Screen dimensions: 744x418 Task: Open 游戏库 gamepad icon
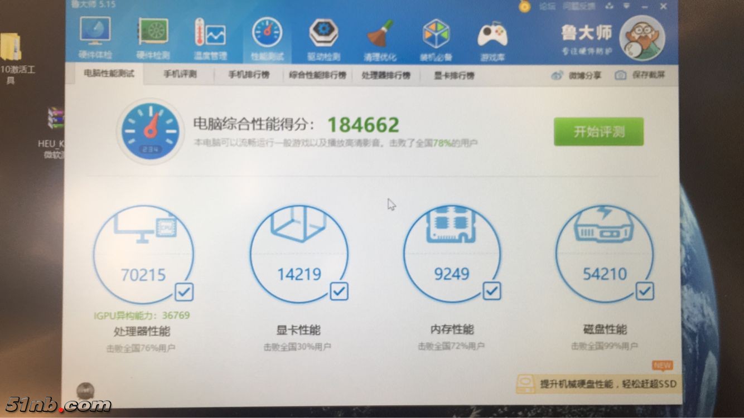pyautogui.click(x=492, y=38)
